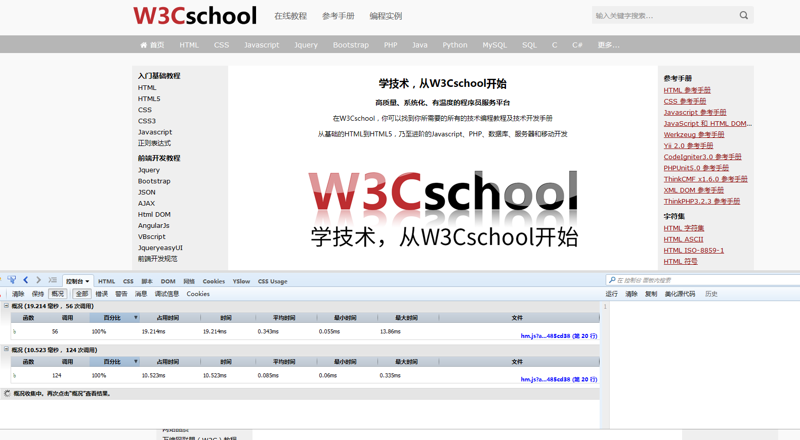Open 编程实例 in the site header

[386, 16]
